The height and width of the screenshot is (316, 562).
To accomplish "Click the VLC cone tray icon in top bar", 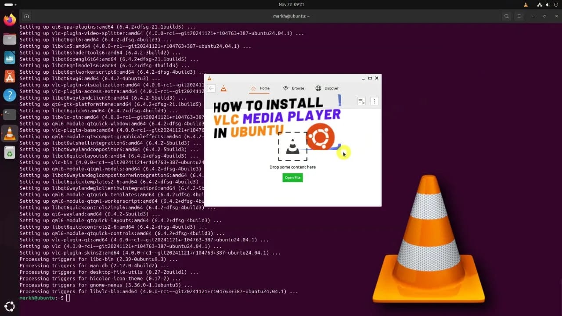I will pos(526,4).
